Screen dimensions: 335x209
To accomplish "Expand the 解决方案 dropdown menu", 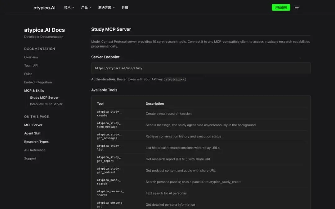I will coord(106,7).
